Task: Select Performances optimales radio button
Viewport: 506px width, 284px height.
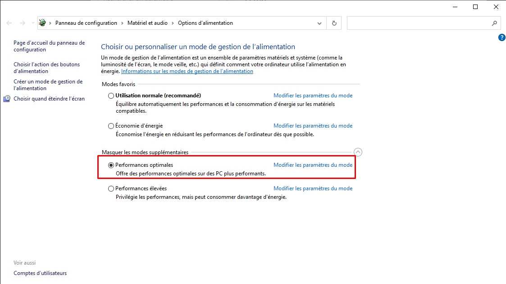Action: pyautogui.click(x=111, y=165)
